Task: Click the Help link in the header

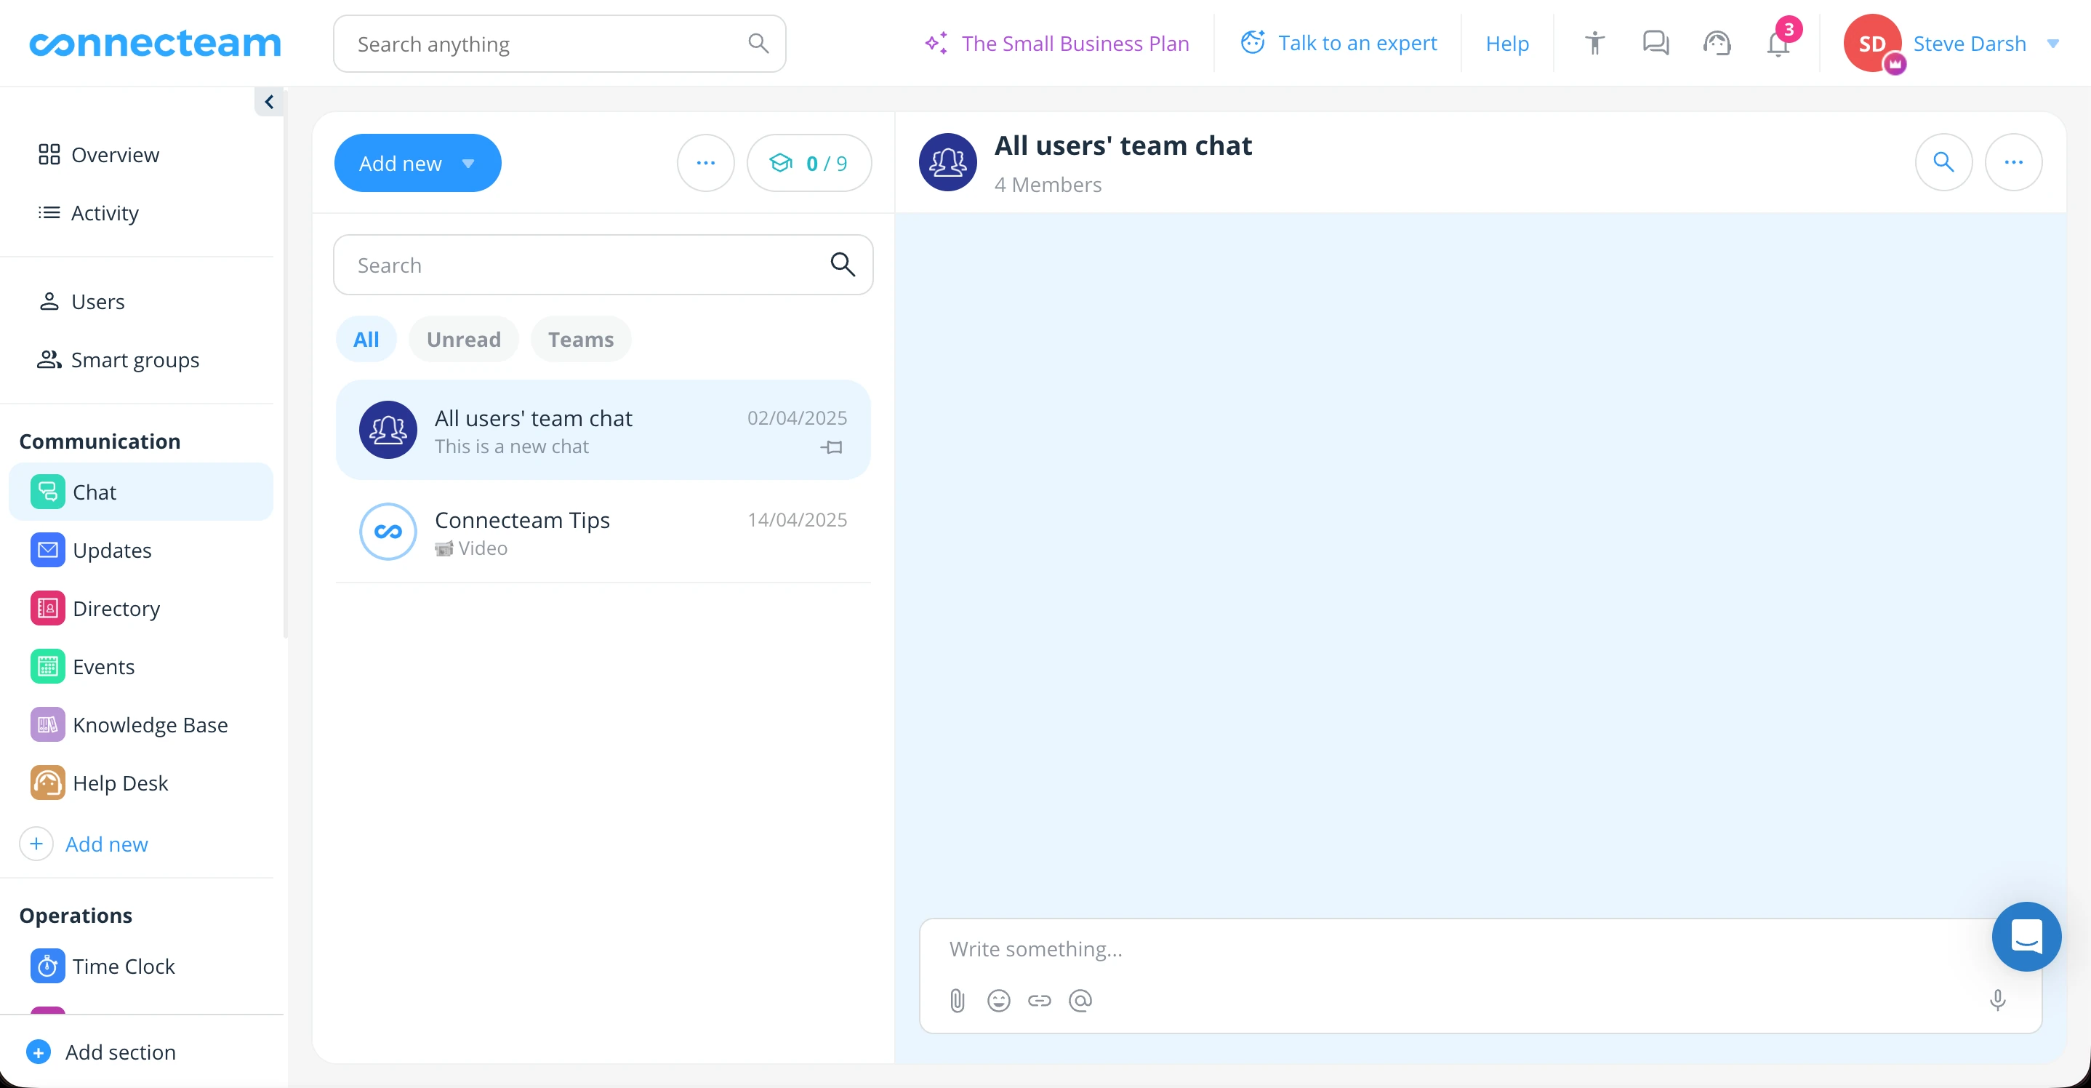Action: [1506, 43]
